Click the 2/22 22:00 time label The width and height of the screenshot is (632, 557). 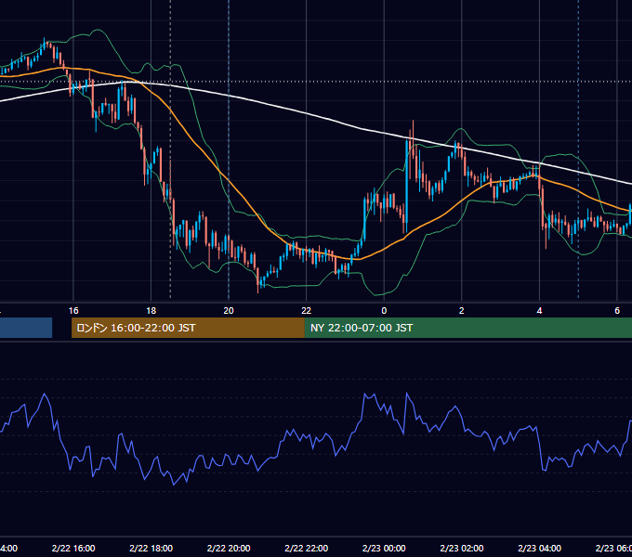point(307,548)
